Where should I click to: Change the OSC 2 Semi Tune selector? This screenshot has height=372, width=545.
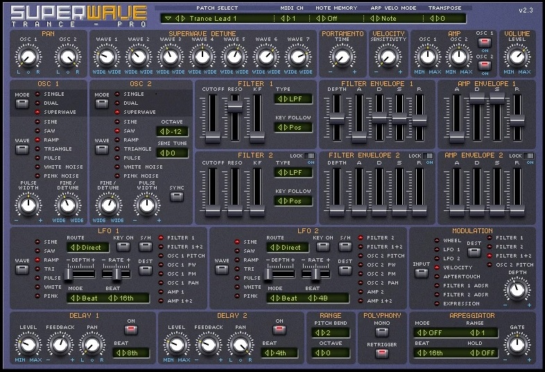(x=173, y=153)
